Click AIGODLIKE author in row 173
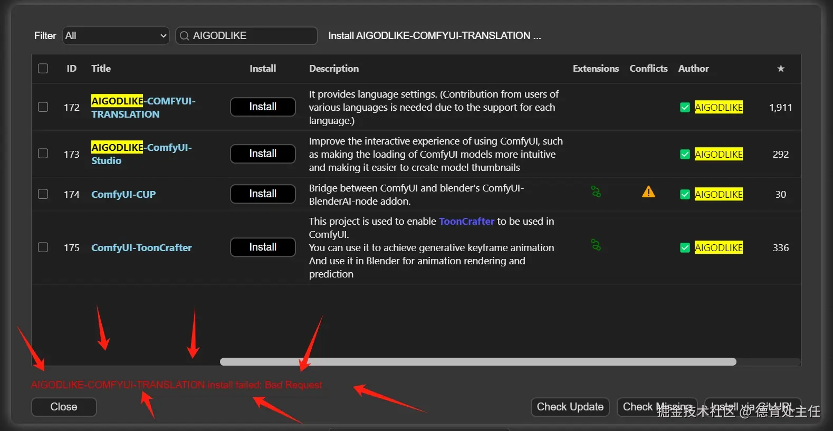 [x=719, y=154]
